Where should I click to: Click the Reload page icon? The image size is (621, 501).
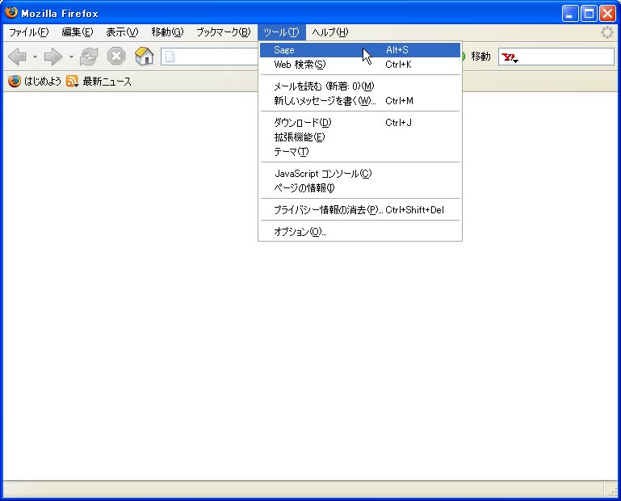[89, 57]
